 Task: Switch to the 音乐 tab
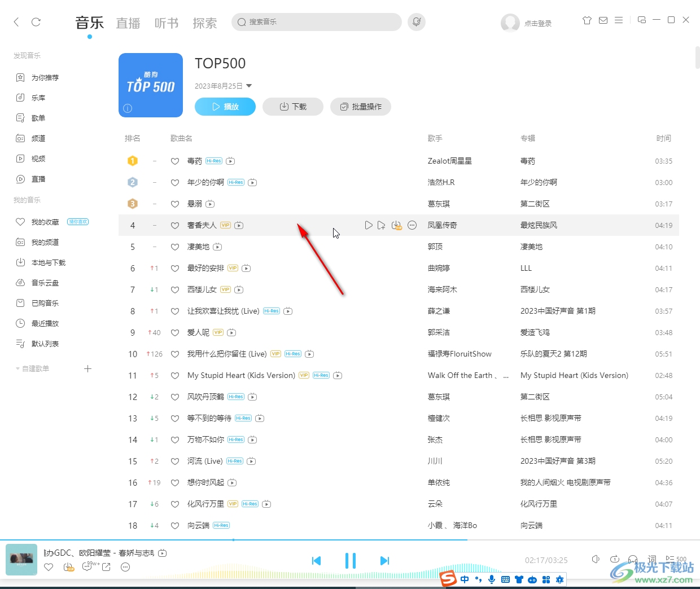[90, 23]
